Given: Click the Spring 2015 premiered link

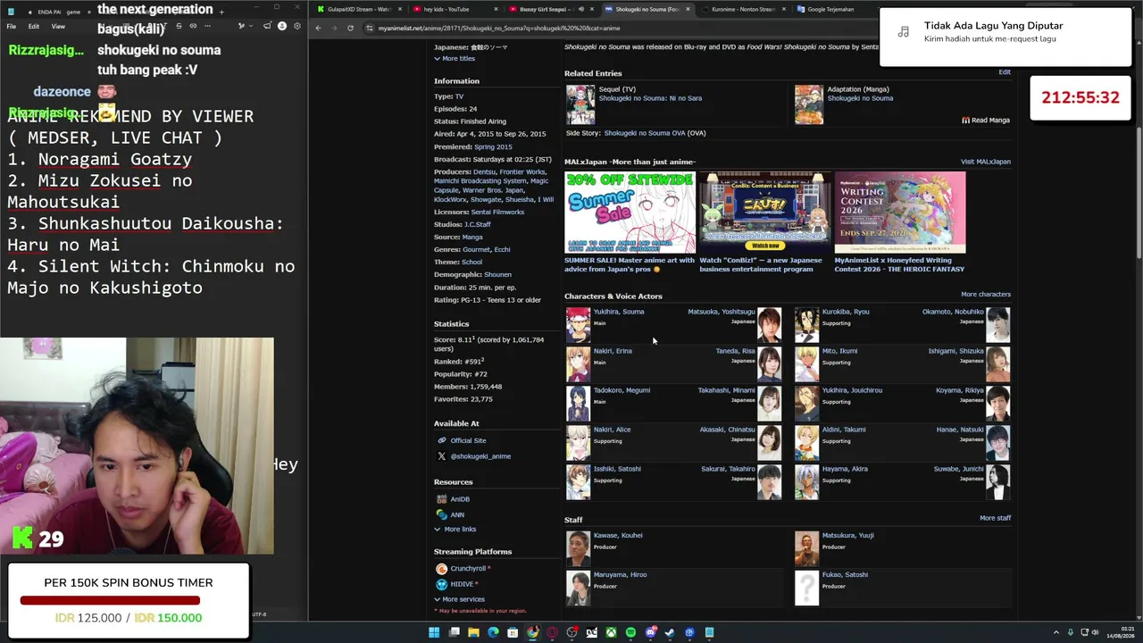Looking at the screenshot, I should (493, 146).
